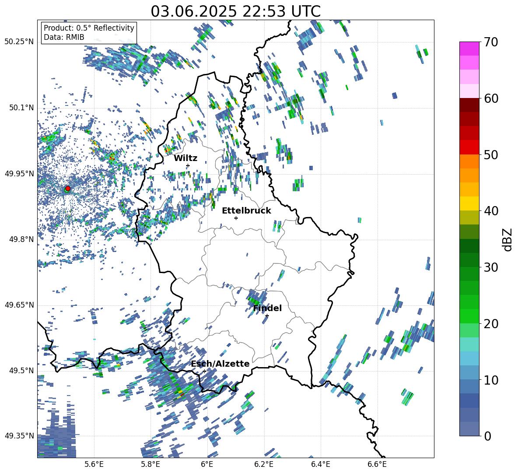Click the Wiltz city label

coord(185,158)
